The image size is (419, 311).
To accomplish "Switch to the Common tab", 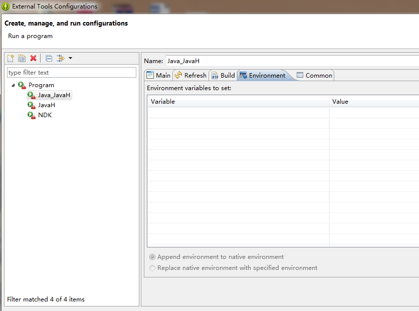I will (314, 75).
